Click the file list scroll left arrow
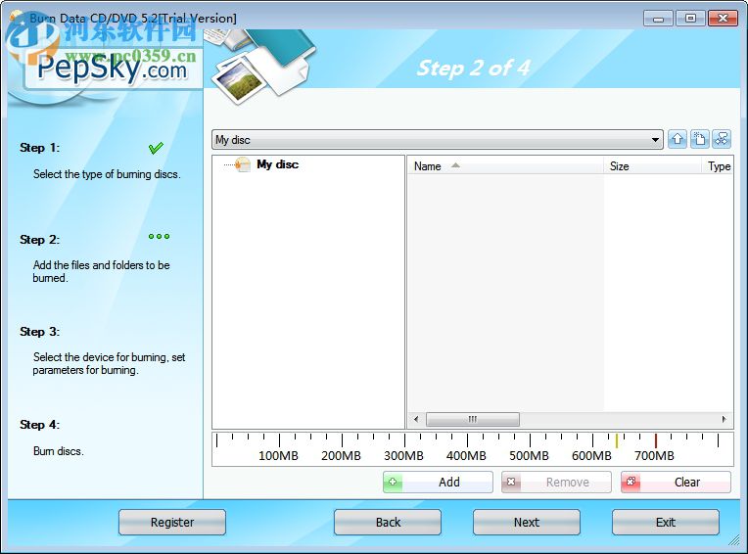Screen dimensions: 748x554 [x=416, y=419]
